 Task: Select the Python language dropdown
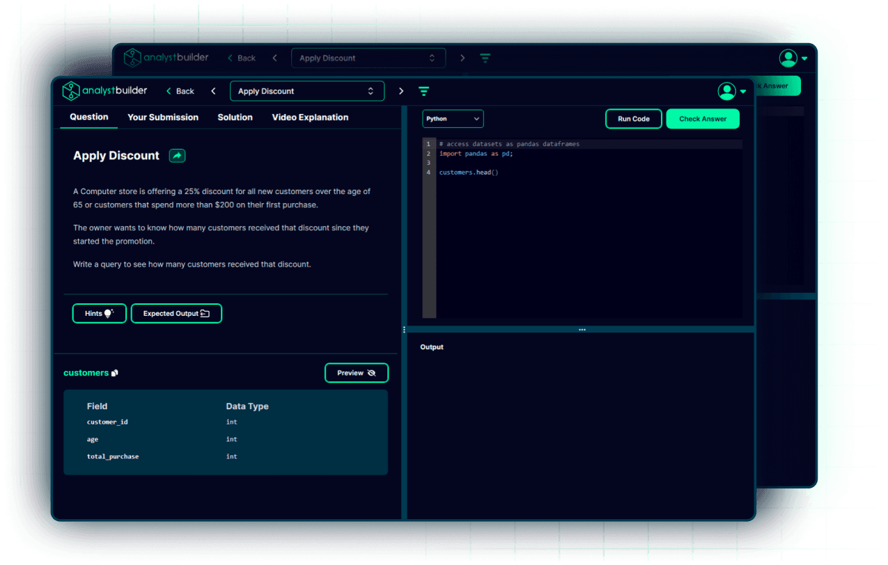[x=453, y=119]
